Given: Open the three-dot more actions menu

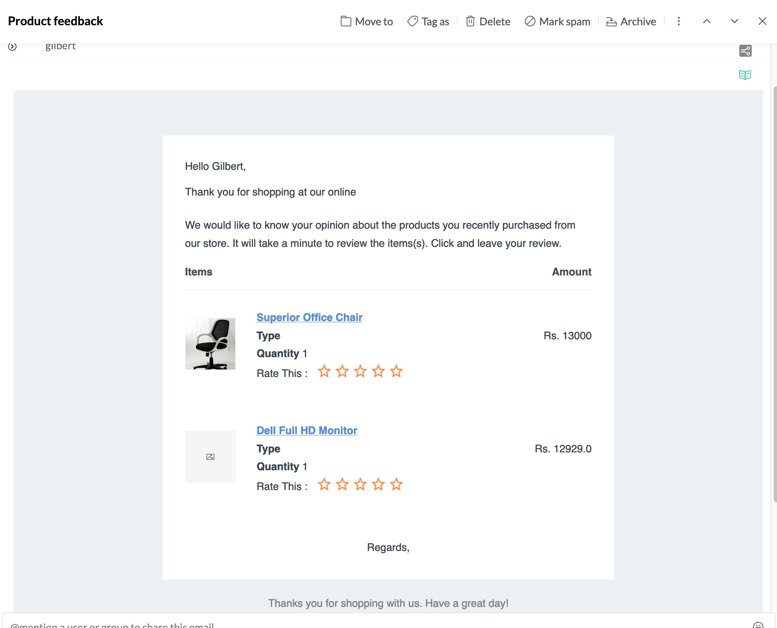Looking at the screenshot, I should pos(678,22).
